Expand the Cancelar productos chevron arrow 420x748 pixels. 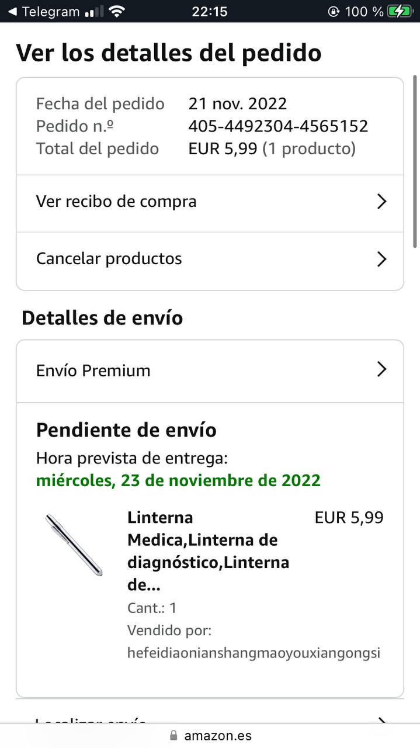click(x=381, y=259)
